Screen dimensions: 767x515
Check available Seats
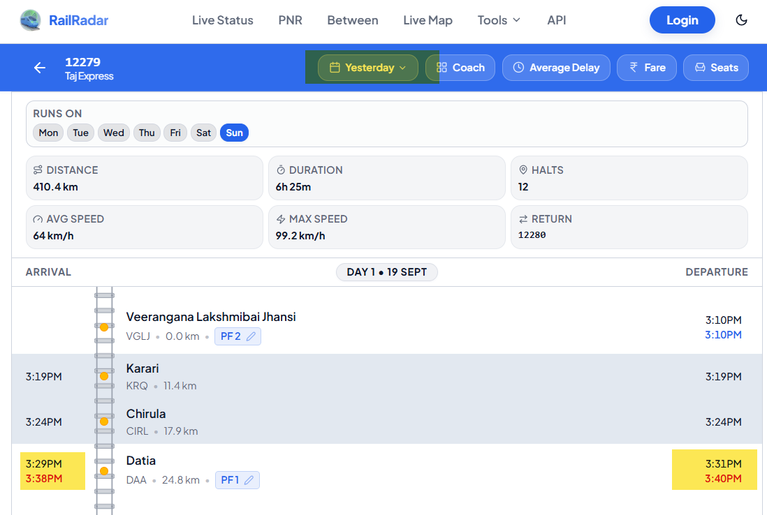tap(715, 68)
